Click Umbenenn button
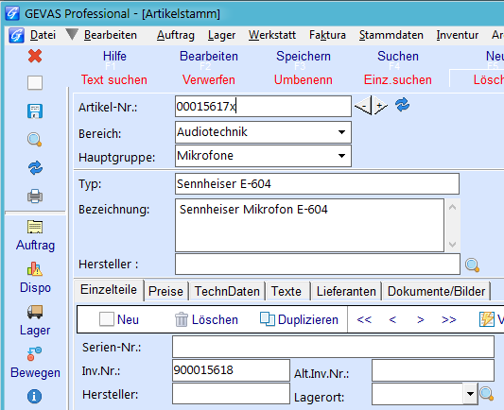 [x=304, y=79]
